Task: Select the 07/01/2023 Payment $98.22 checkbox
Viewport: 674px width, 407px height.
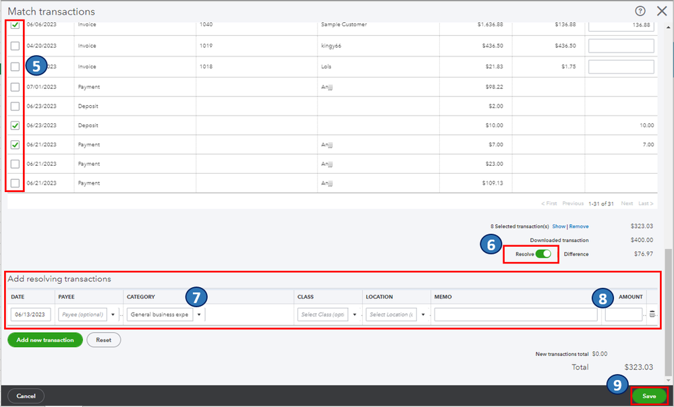Action: click(15, 87)
